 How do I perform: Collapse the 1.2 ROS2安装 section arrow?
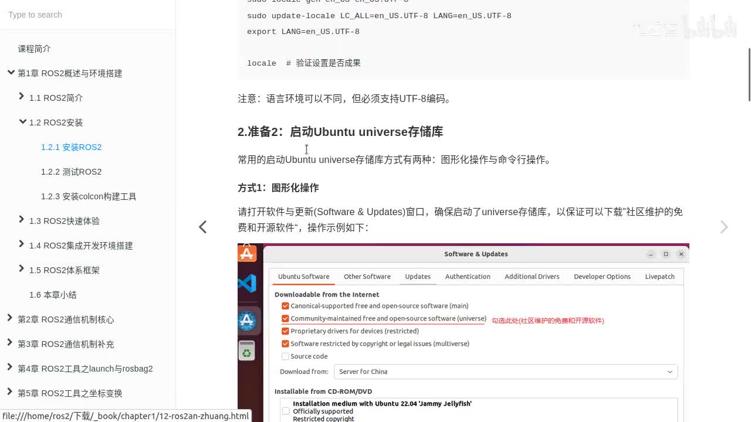(x=23, y=122)
